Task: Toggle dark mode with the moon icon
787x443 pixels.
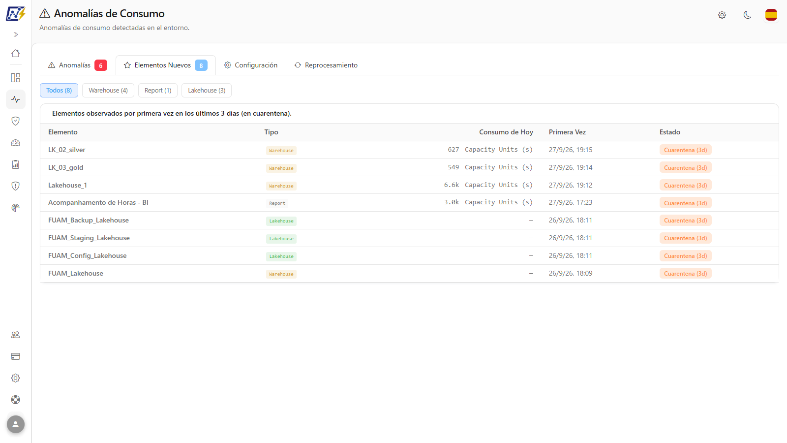Action: 748,15
